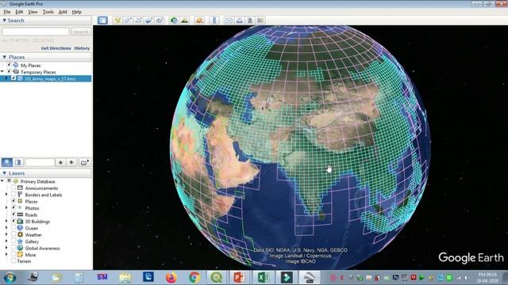The width and height of the screenshot is (508, 285).
Task: Click the Windows Start orb
Action: point(10,278)
